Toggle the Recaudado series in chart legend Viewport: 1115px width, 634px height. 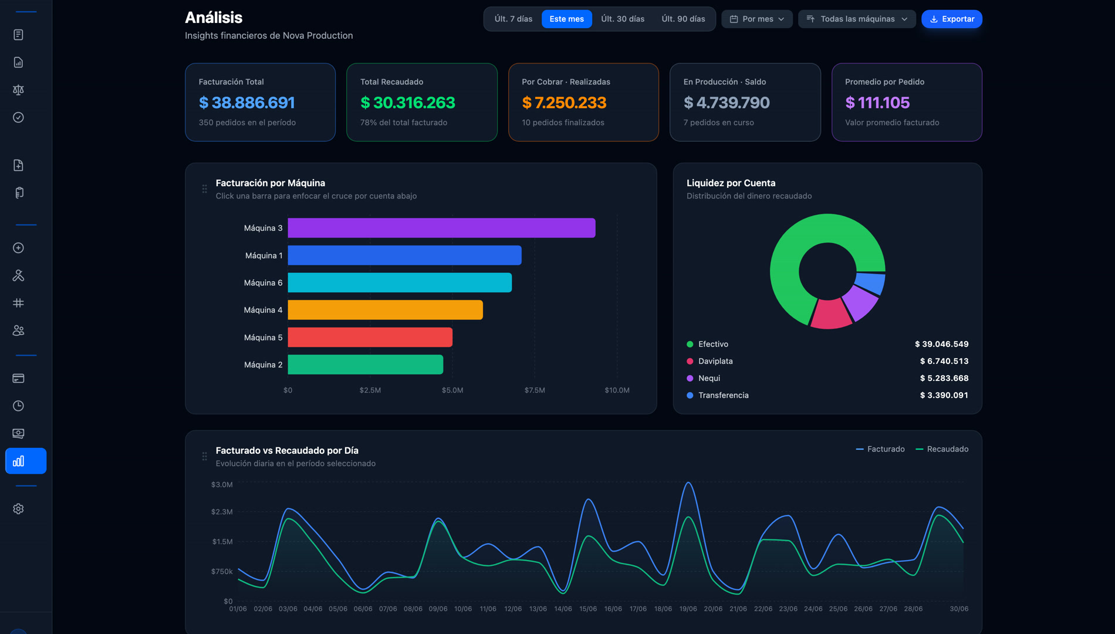click(942, 449)
